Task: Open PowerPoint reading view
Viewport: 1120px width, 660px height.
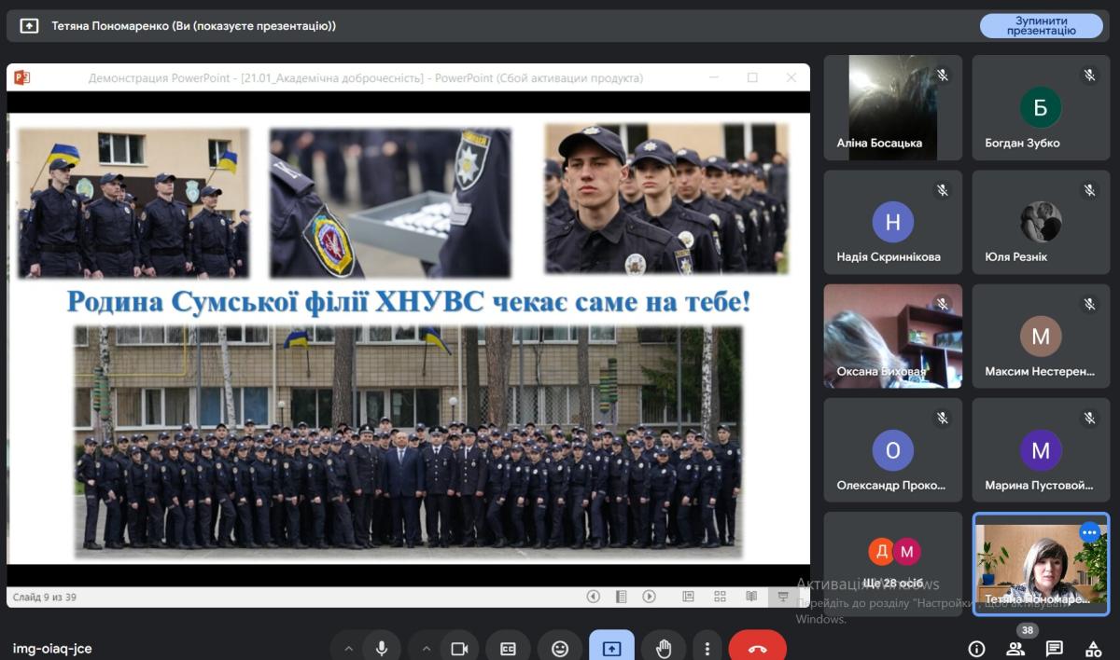Action: pyautogui.click(x=751, y=597)
